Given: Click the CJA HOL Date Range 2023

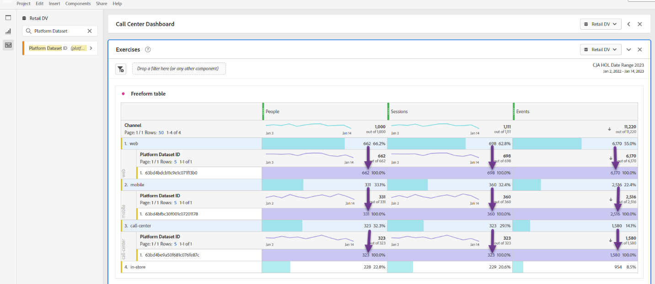Looking at the screenshot, I should pyautogui.click(x=618, y=65).
